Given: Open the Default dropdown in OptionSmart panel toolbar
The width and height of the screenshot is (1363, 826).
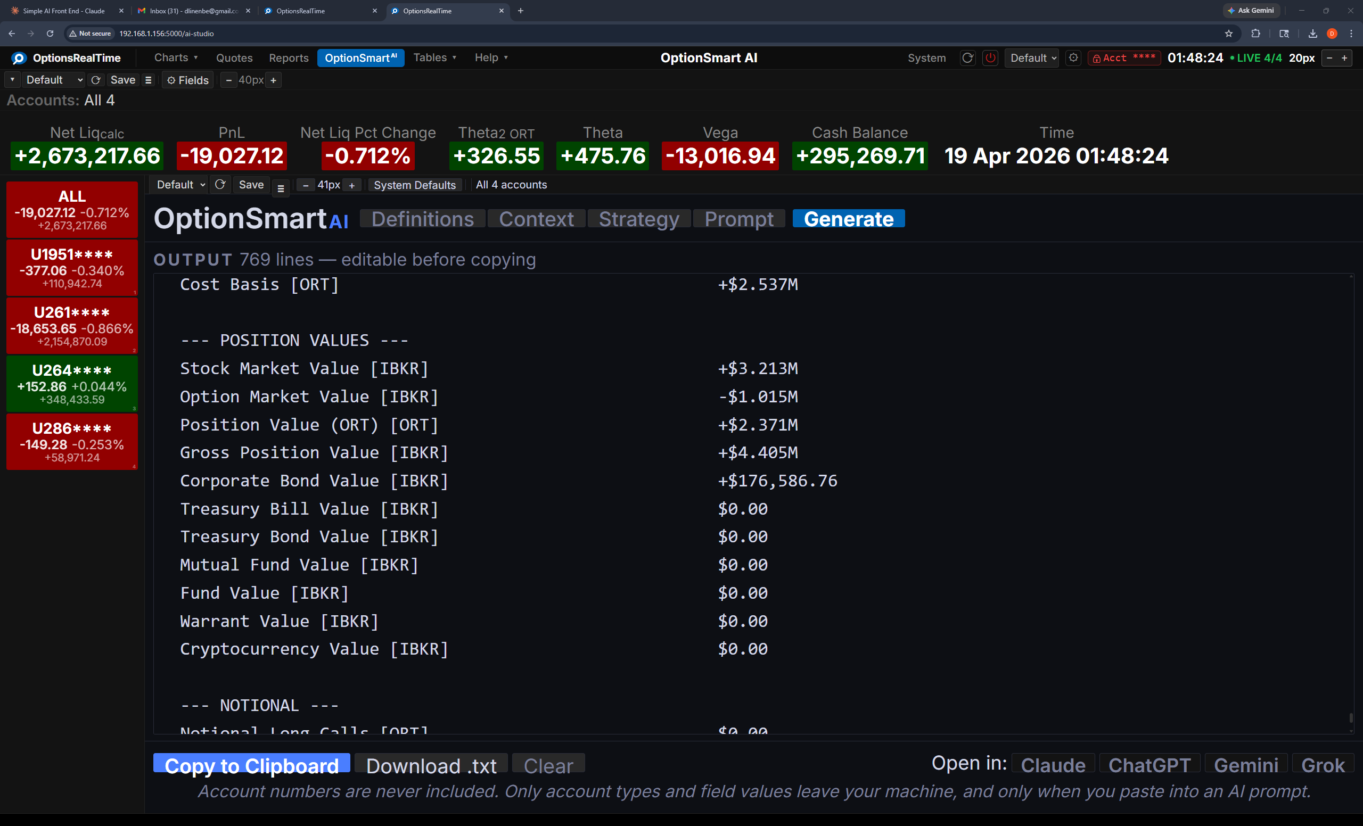Looking at the screenshot, I should click(x=180, y=185).
